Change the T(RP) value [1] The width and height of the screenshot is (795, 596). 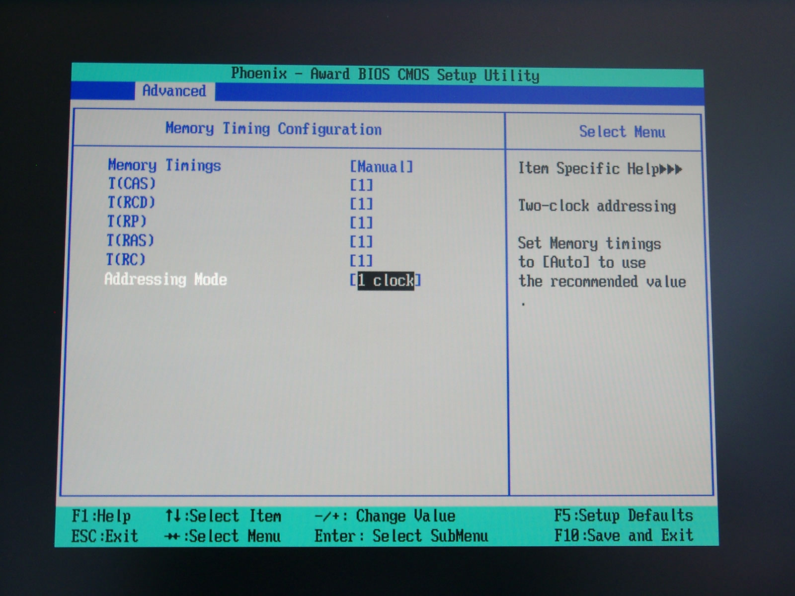(x=361, y=223)
